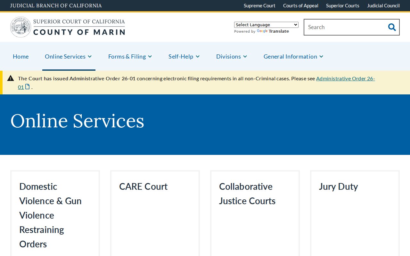Click the search magnifier icon
The width and height of the screenshot is (410, 256).
392,27
